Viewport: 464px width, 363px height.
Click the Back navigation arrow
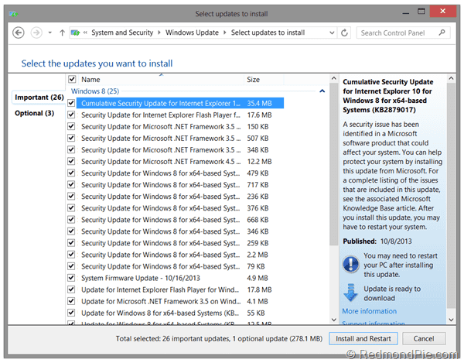pos(19,33)
